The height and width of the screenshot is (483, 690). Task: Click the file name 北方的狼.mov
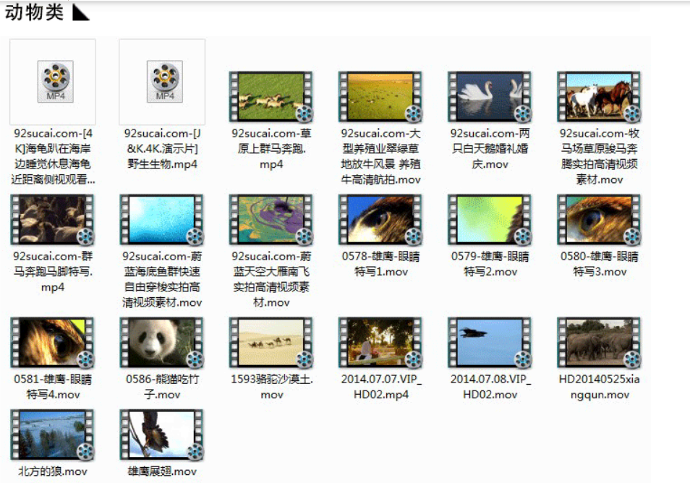52,471
